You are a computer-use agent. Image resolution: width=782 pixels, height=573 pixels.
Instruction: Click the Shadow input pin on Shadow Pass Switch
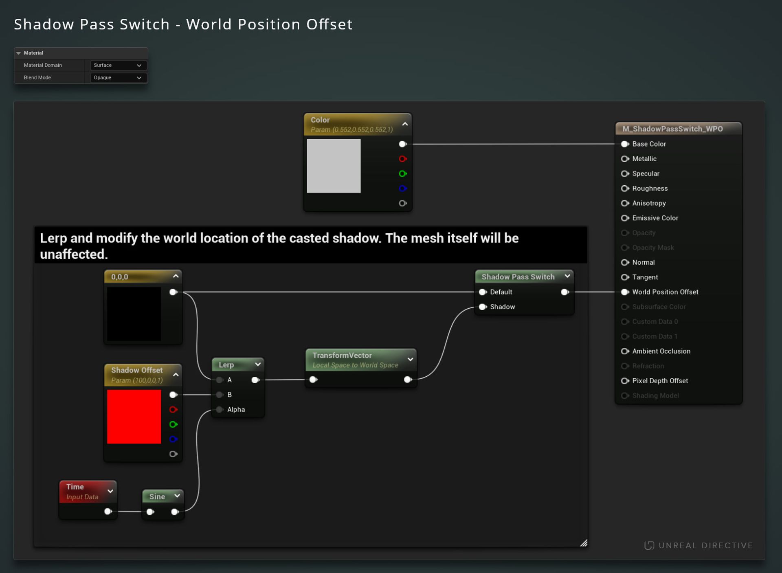coord(483,307)
